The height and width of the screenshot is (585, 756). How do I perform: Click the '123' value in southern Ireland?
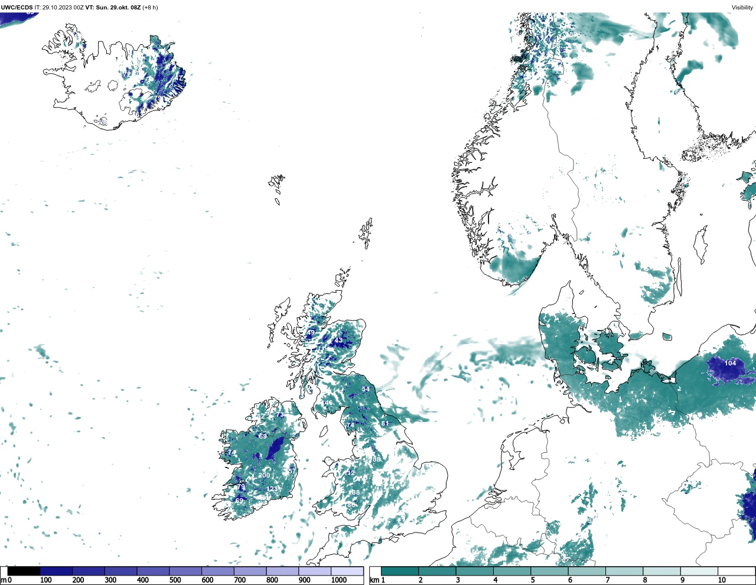point(272,489)
